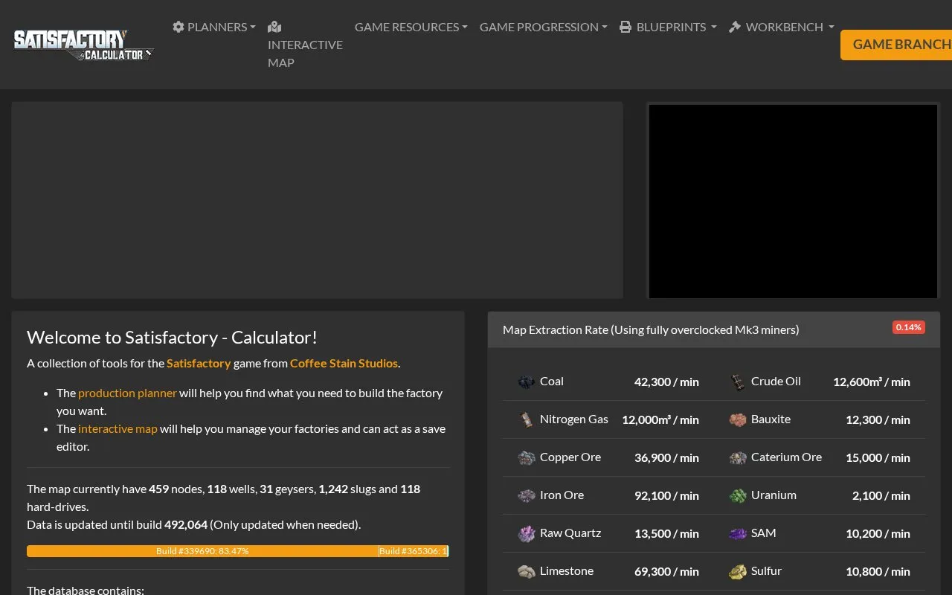Image resolution: width=952 pixels, height=595 pixels.
Task: Click the SAM resource icon
Action: pos(738,533)
